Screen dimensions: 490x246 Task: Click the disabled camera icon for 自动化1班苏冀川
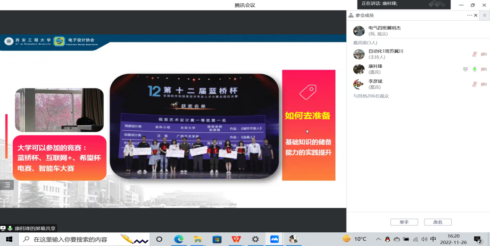tap(483, 54)
